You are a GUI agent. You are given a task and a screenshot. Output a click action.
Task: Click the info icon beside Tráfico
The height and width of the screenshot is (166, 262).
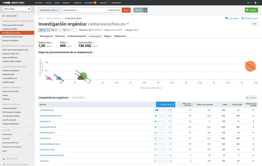[x=68, y=42]
